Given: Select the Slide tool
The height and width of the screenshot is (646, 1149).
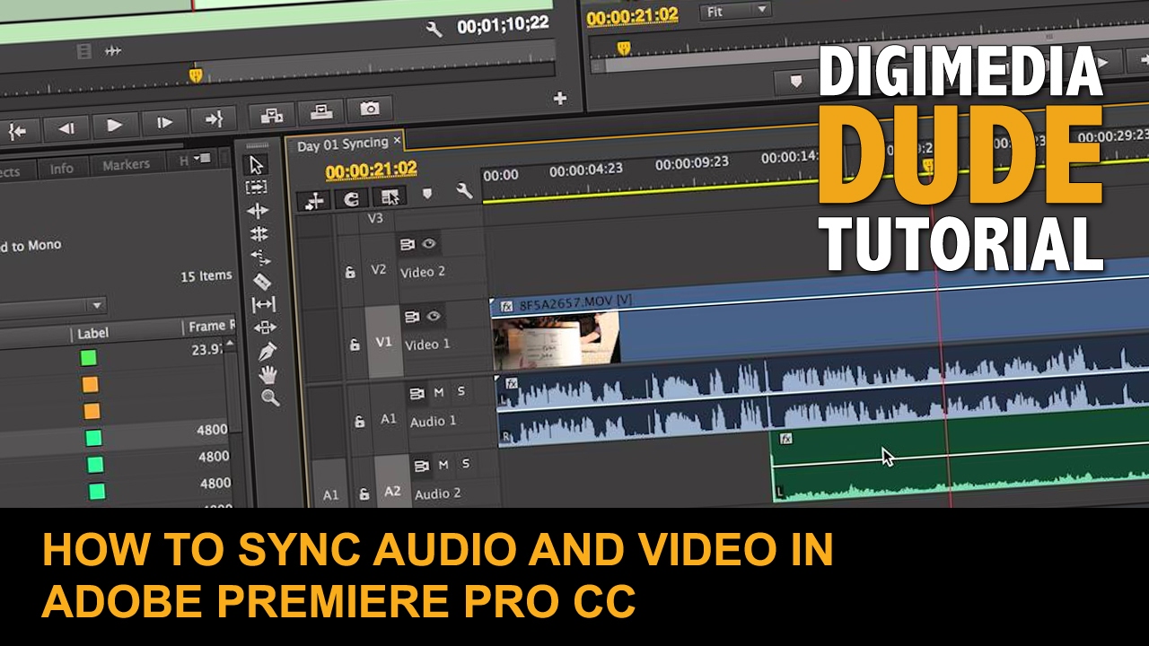Looking at the screenshot, I should 266,327.
